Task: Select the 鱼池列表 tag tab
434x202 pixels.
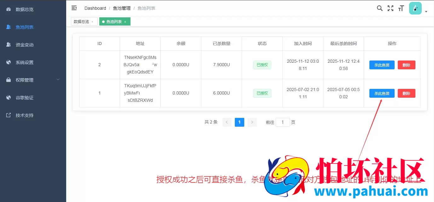Action: 114,22
